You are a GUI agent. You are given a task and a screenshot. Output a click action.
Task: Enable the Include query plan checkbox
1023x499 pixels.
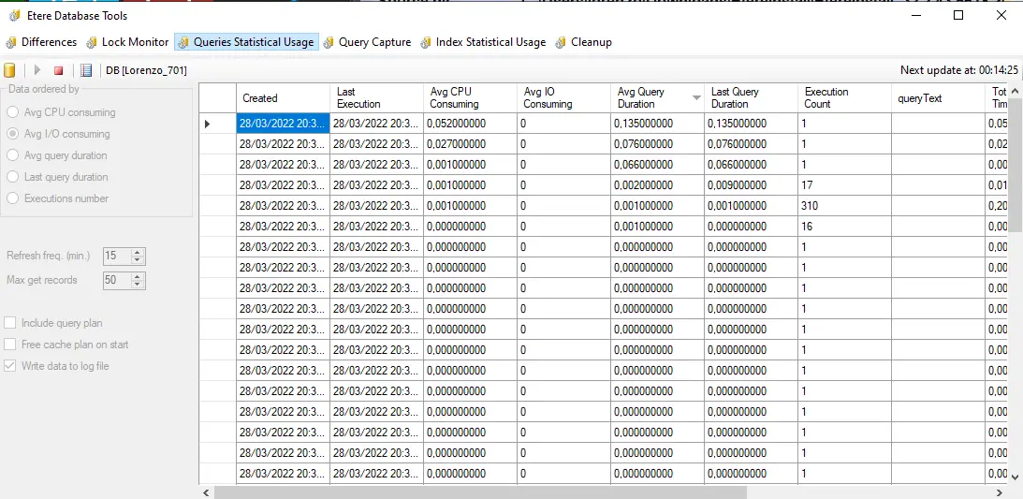[11, 323]
